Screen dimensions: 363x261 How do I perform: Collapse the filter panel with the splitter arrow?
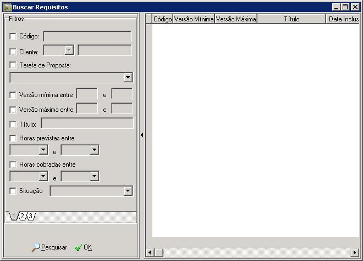click(x=142, y=135)
